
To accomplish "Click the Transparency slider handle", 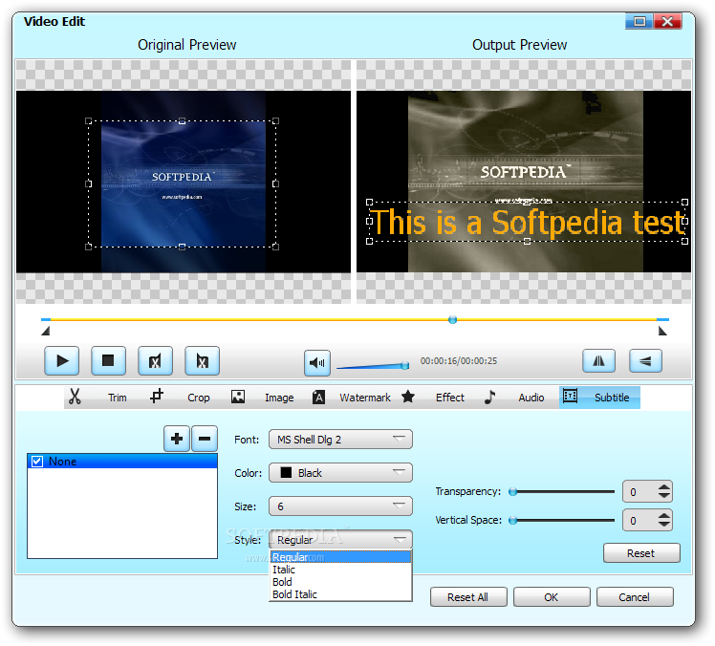I will click(513, 491).
